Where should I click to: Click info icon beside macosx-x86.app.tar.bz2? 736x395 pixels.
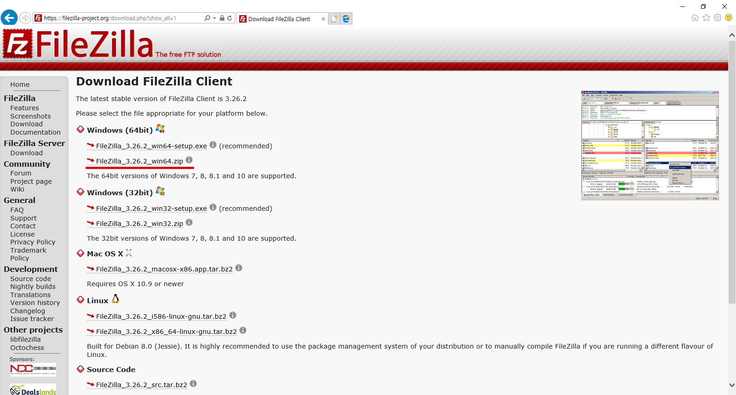[x=239, y=268]
